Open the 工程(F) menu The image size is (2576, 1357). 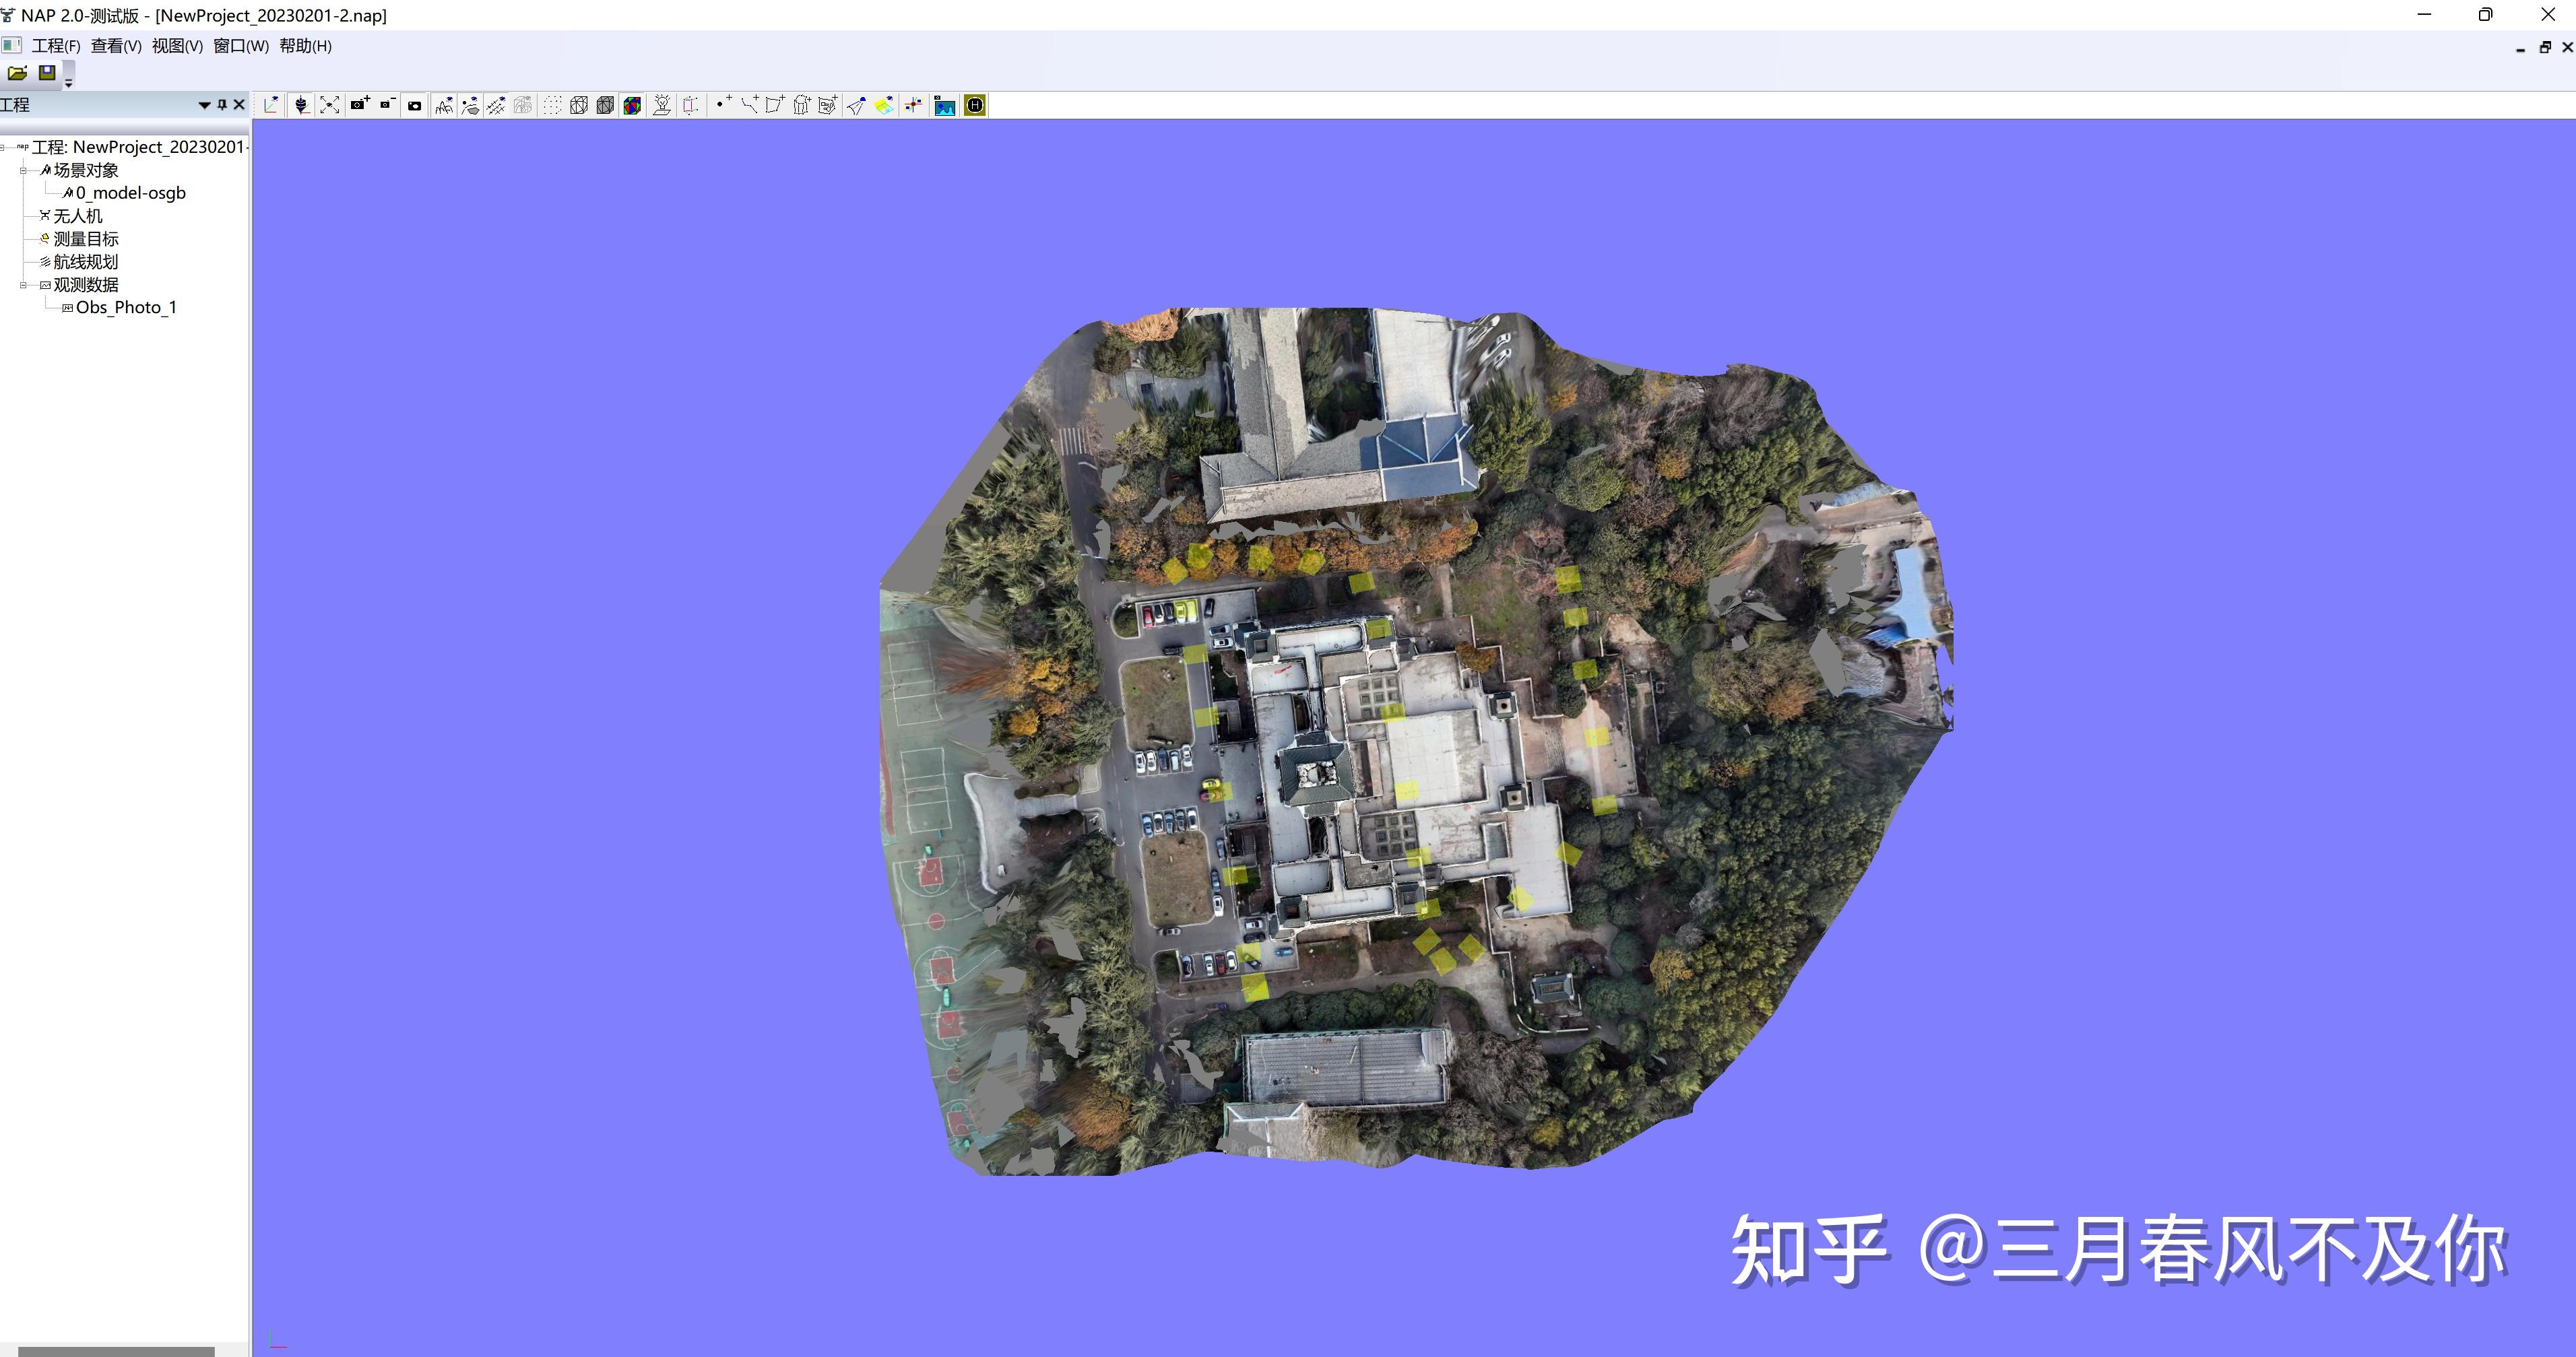pos(56,46)
